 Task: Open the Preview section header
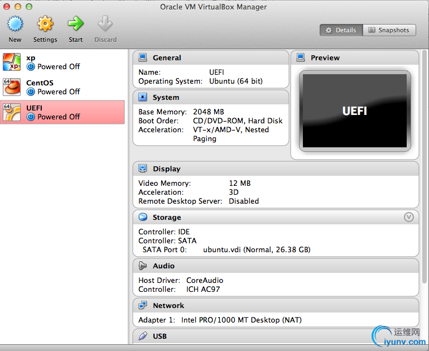[x=355, y=57]
